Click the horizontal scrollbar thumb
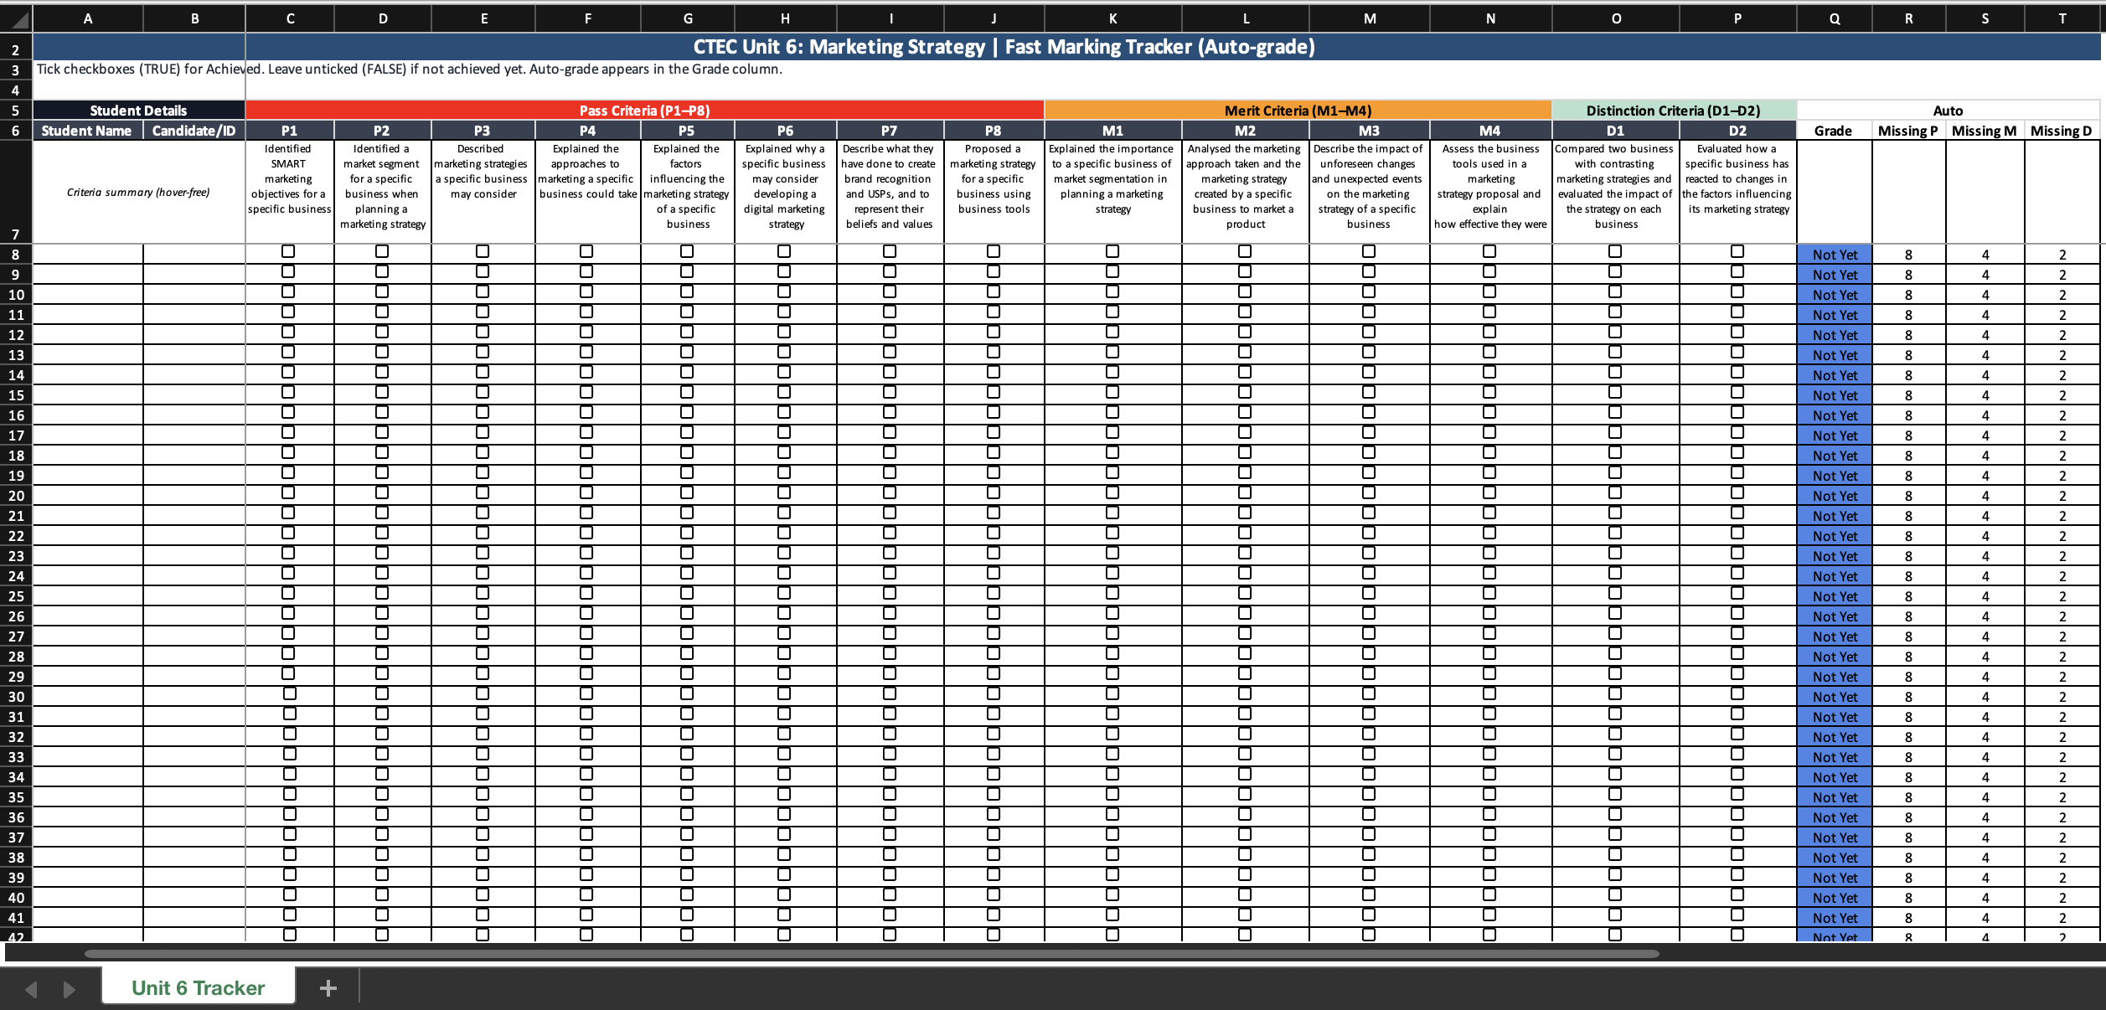Viewport: 2106px width, 1010px height. 871,953
